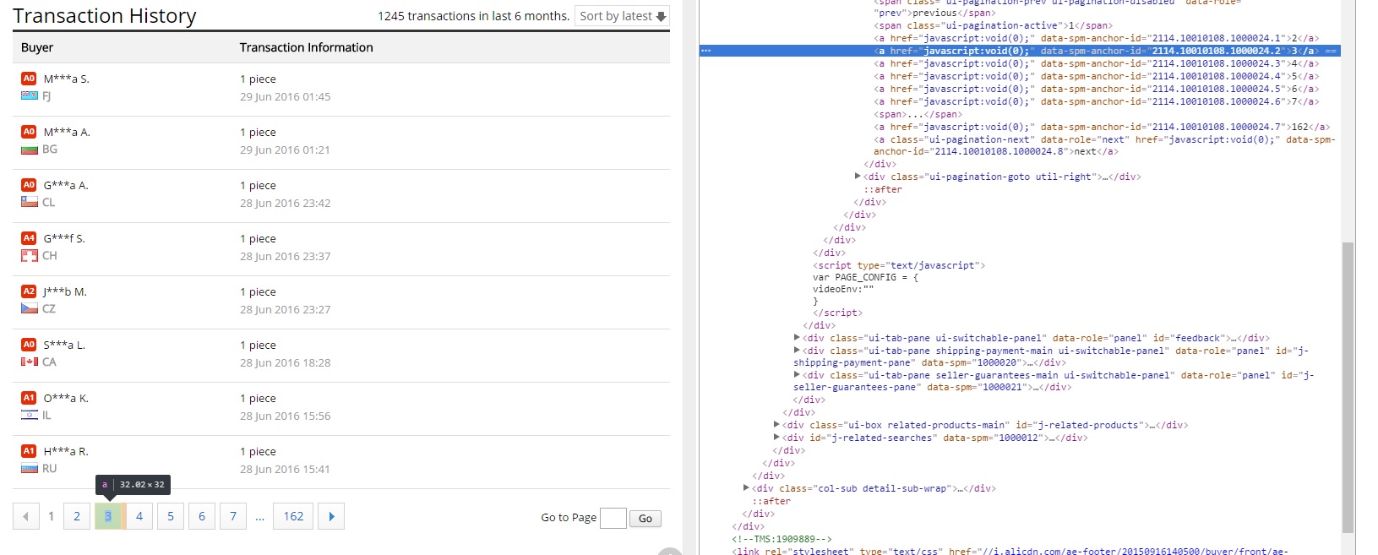Go to next page with right arrow
Image resolution: width=1378 pixels, height=555 pixels.
331,516
